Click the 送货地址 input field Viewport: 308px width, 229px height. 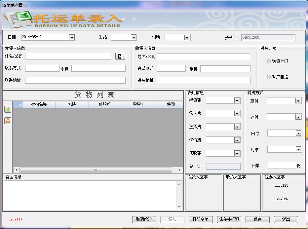[x=204, y=81]
